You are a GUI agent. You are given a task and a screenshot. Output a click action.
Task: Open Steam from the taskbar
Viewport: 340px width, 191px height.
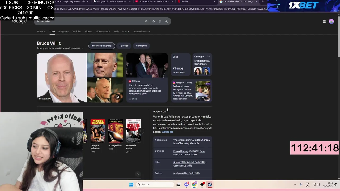tap(210, 184)
